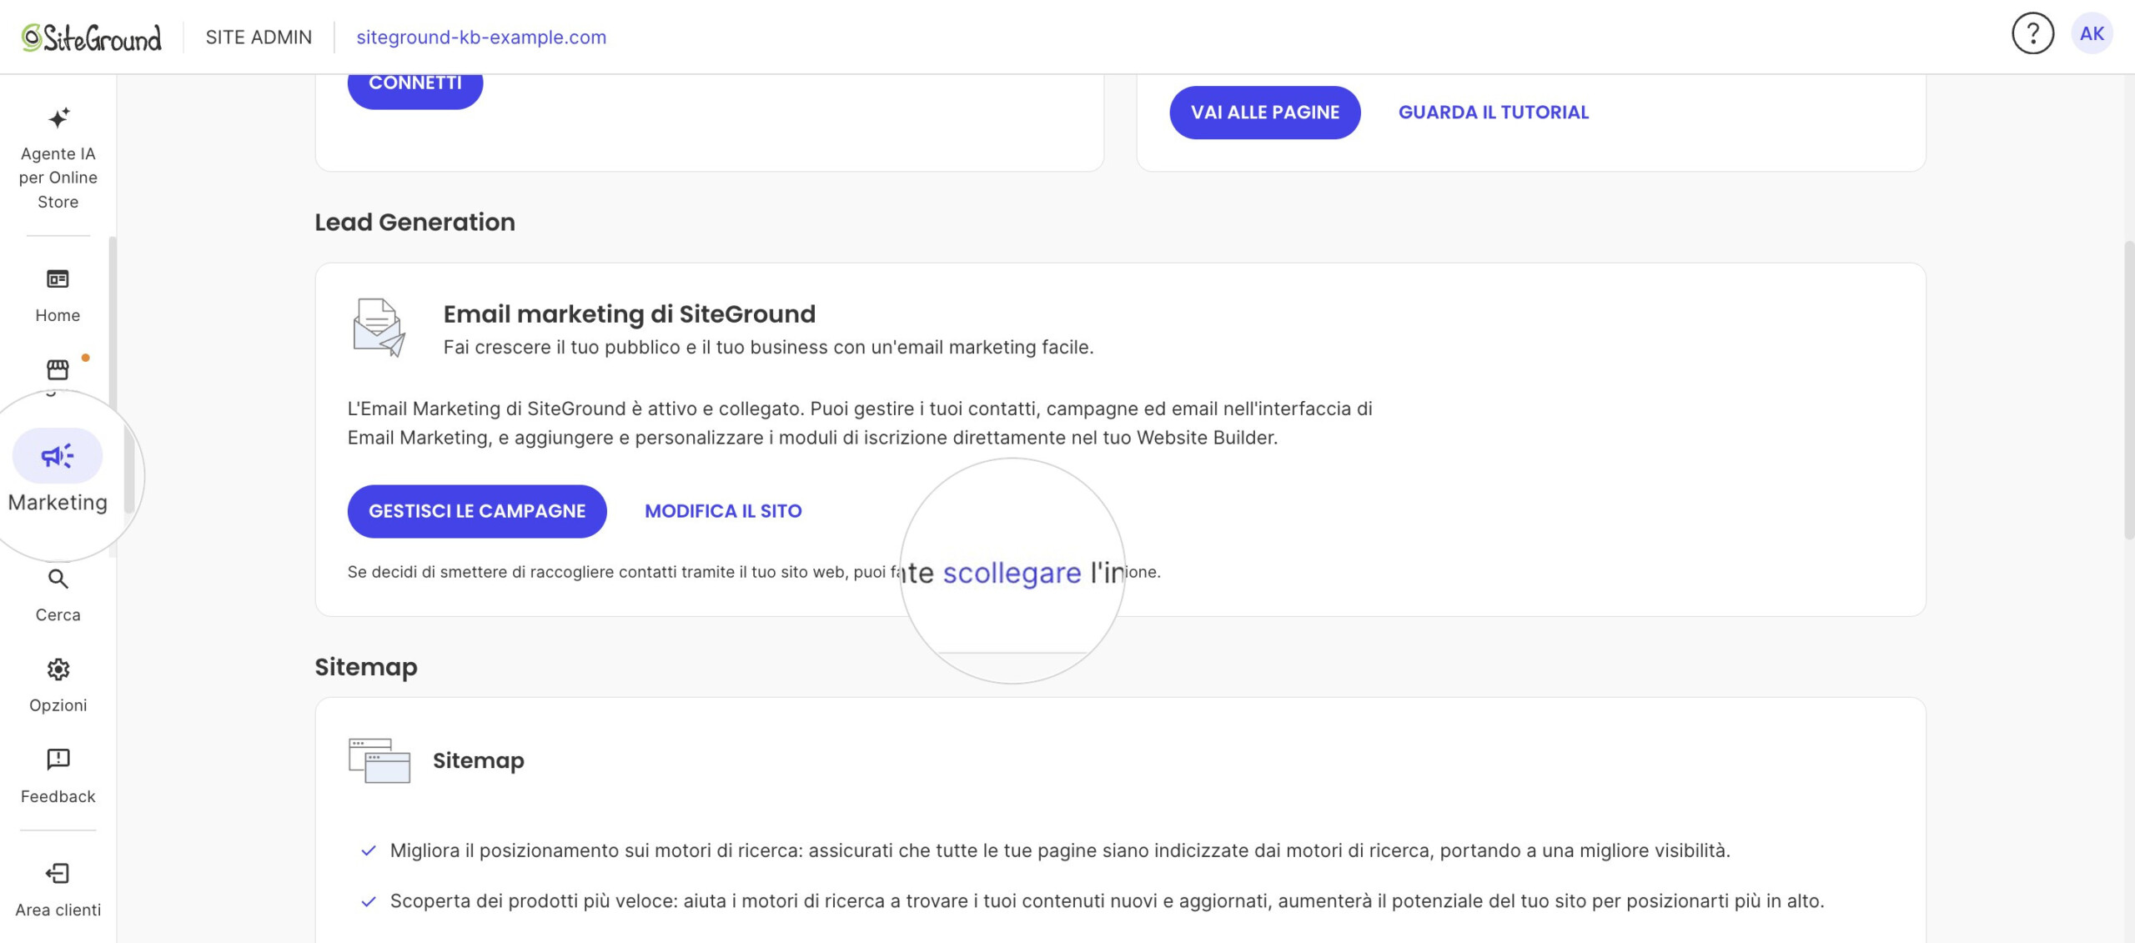2135x943 pixels.
Task: Click the Sitemap windows icon
Action: tap(379, 760)
